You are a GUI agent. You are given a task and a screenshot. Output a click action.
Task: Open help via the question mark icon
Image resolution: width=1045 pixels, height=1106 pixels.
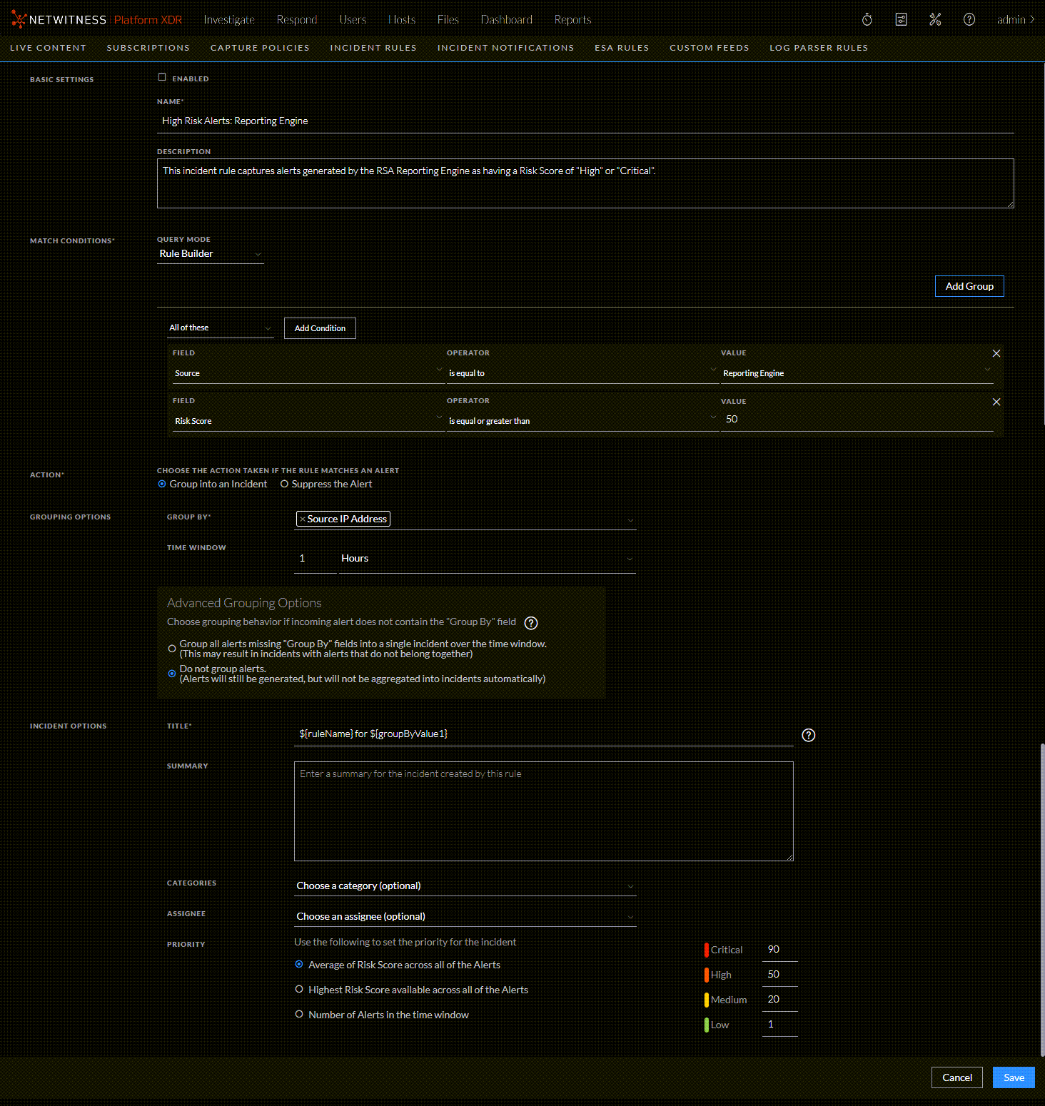coord(969,19)
